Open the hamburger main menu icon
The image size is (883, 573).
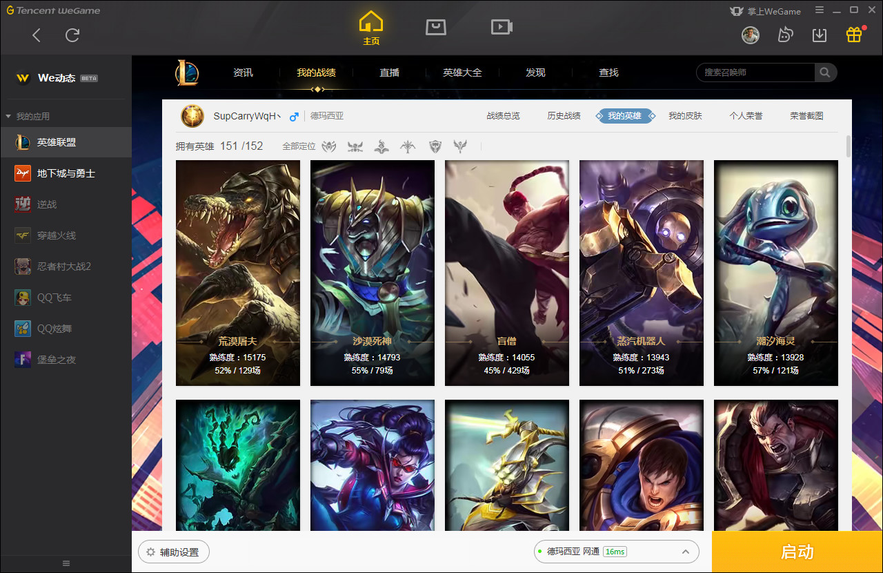click(820, 10)
